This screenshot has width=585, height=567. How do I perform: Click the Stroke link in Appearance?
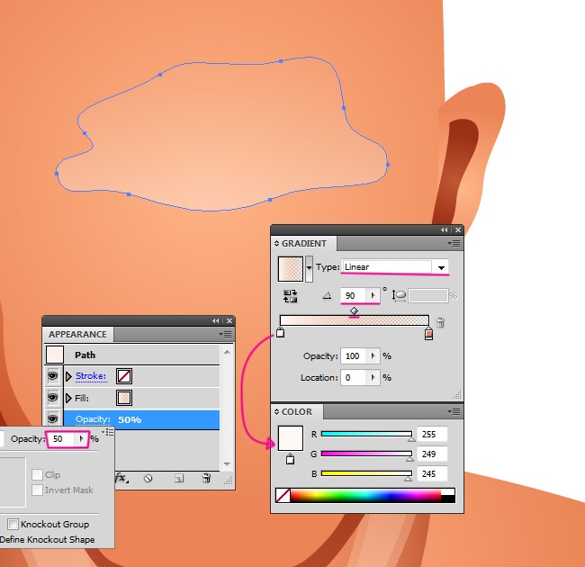[x=90, y=376]
